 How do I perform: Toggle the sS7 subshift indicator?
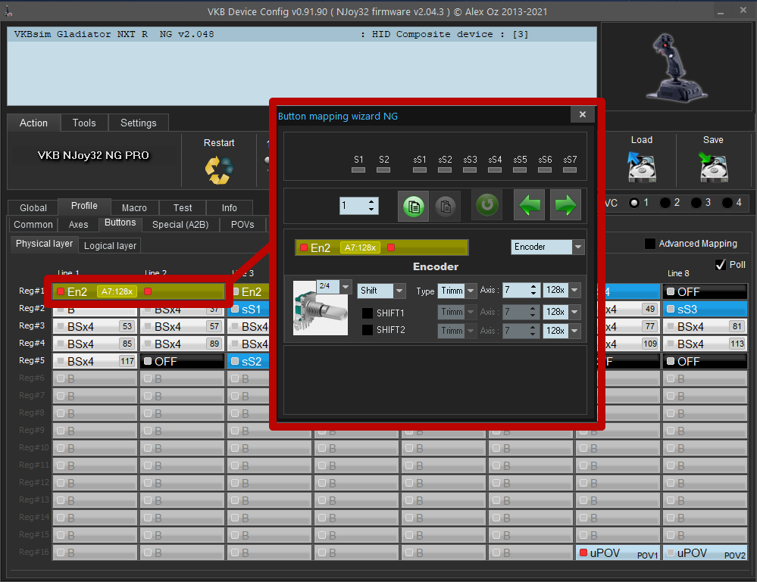point(570,170)
